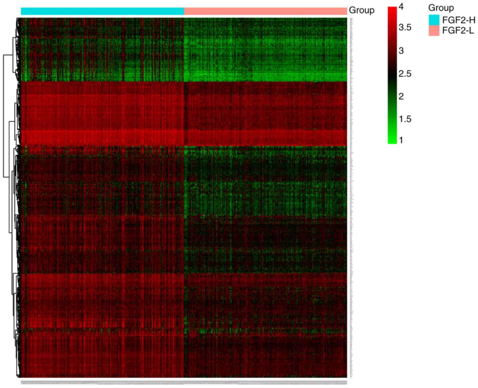The image size is (478, 388).
Task: Click the cyan annotation bar above heatmap
Action: 102,11
